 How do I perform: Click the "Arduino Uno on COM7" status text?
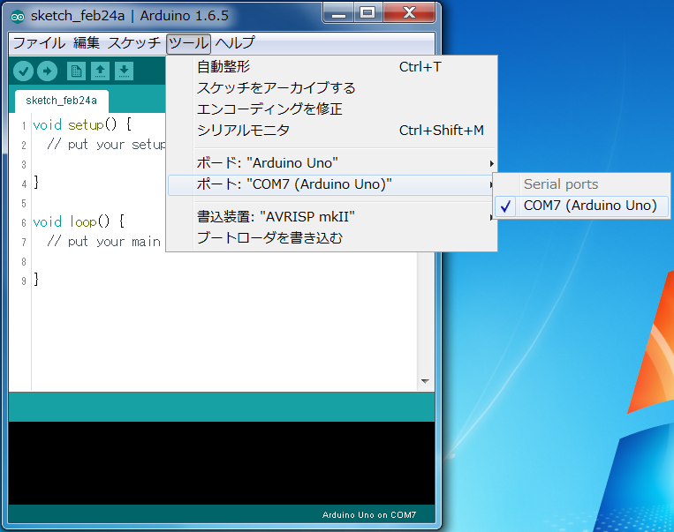click(369, 515)
